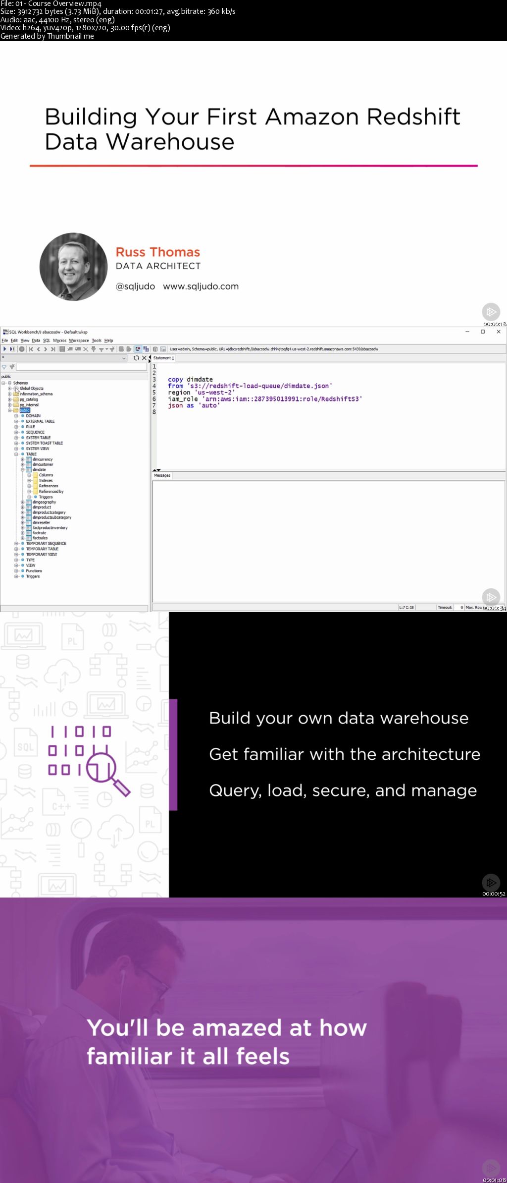The width and height of the screenshot is (507, 1183).
Task: Select the factproductinventory table
Action: click(50, 528)
